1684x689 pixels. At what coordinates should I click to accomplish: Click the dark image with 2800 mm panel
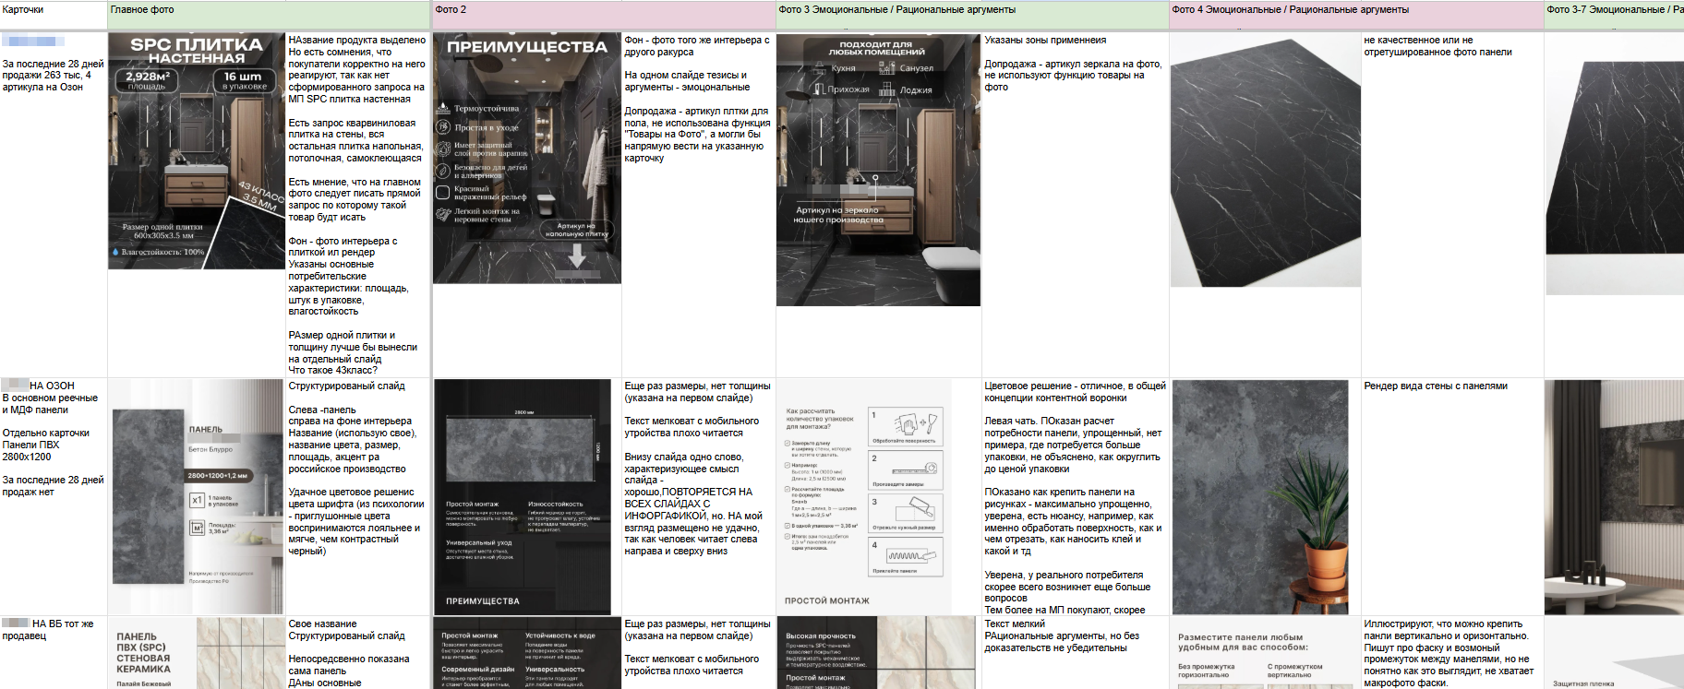pos(523,496)
